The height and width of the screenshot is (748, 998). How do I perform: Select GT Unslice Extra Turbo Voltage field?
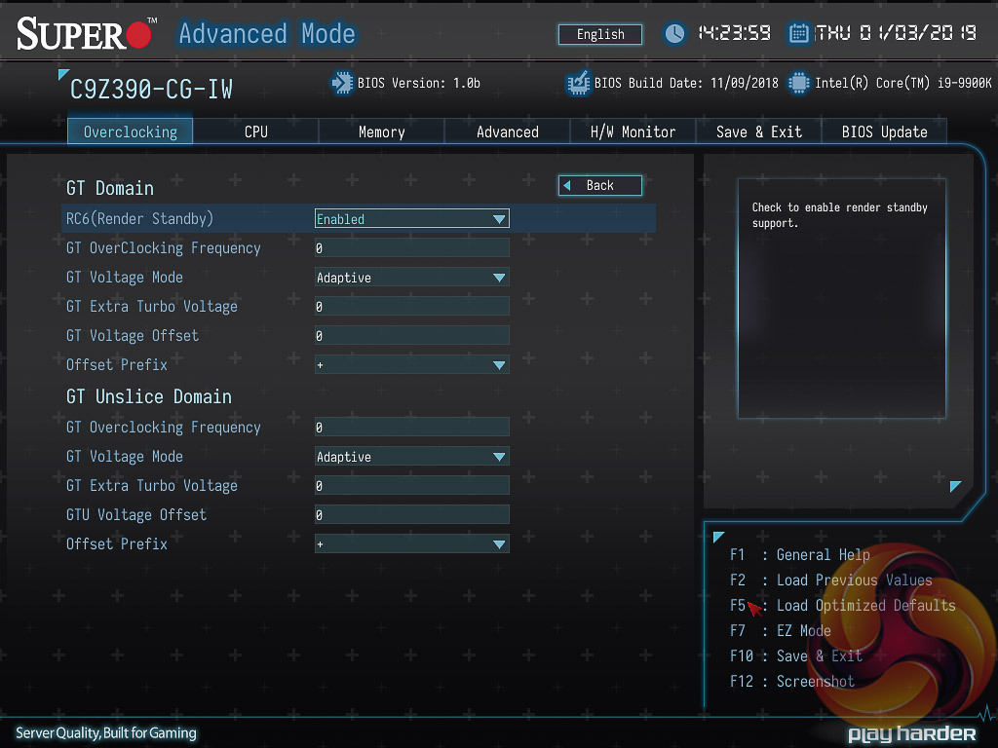point(412,486)
